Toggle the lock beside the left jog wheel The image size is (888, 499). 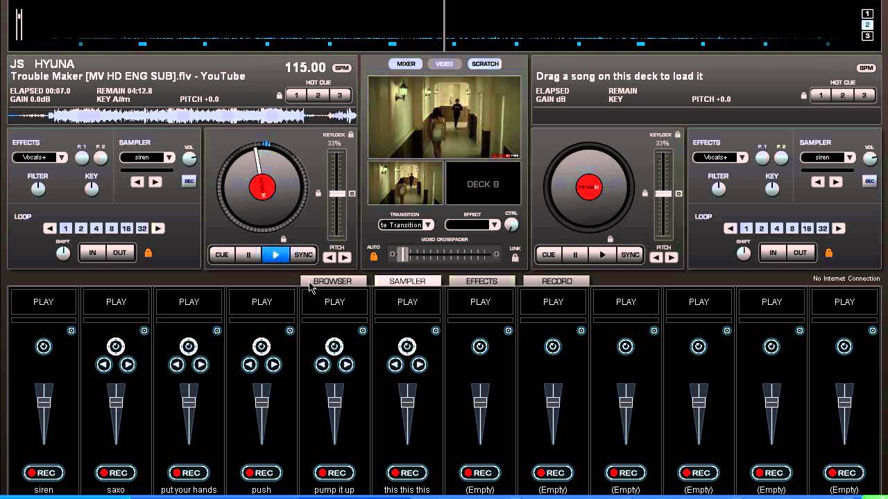318,193
